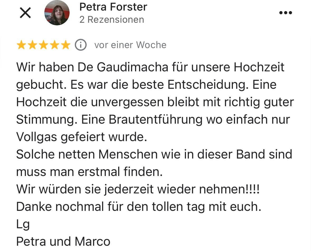Click the info icon beside the star rating
311x251 pixels.
[x=80, y=45]
